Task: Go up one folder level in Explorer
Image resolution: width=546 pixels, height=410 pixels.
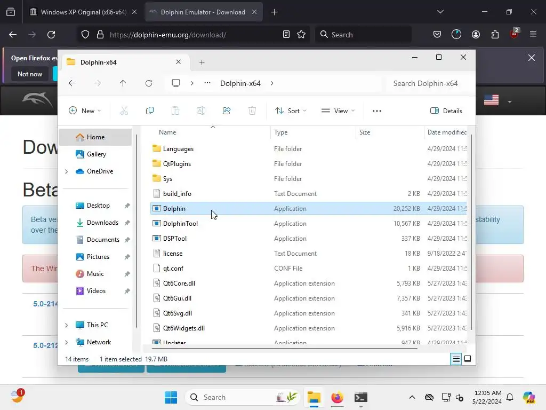Action: pyautogui.click(x=123, y=83)
